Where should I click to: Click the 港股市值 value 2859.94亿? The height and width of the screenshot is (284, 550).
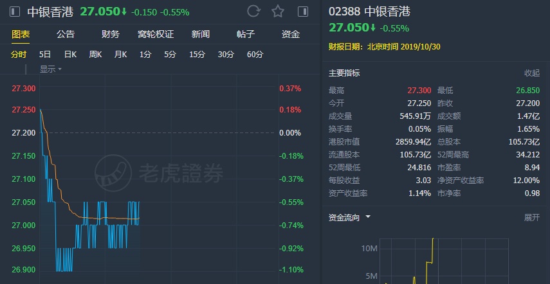[413, 142]
